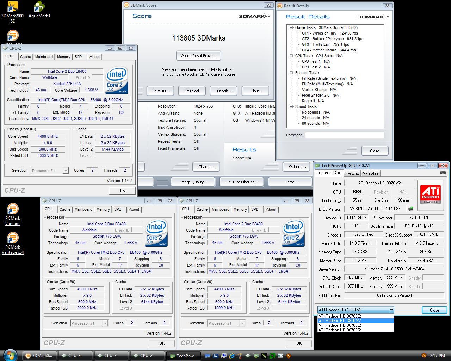Screen dimensions: 451x361
Task: Click the Demo... button in 3DMark03
Action: click(x=291, y=182)
